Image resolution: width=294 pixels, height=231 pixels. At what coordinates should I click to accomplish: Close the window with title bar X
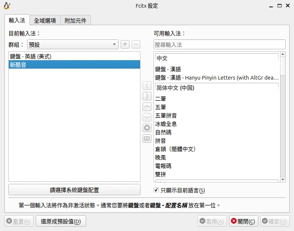[288, 5]
